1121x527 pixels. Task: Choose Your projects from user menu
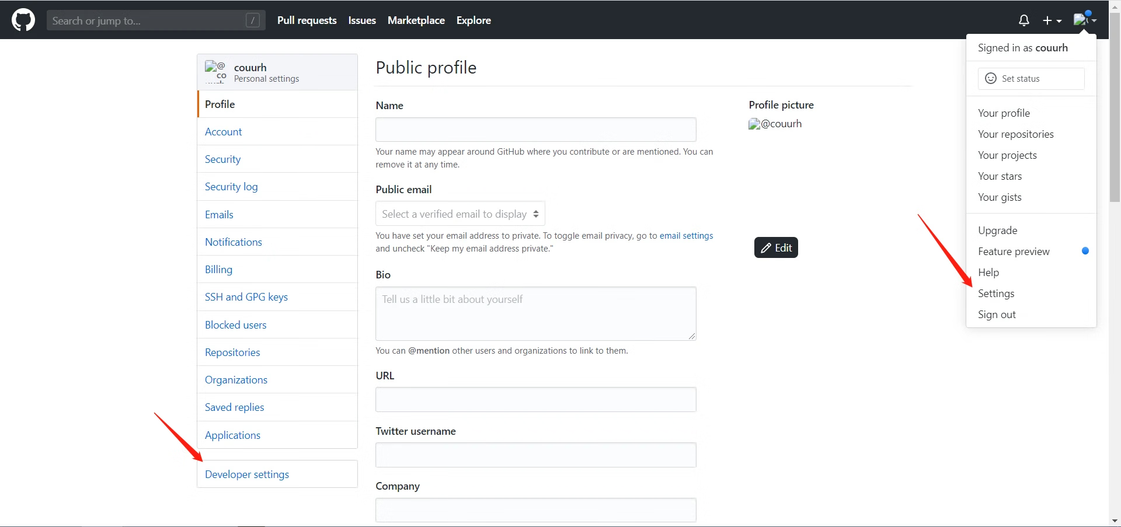click(x=1031, y=155)
